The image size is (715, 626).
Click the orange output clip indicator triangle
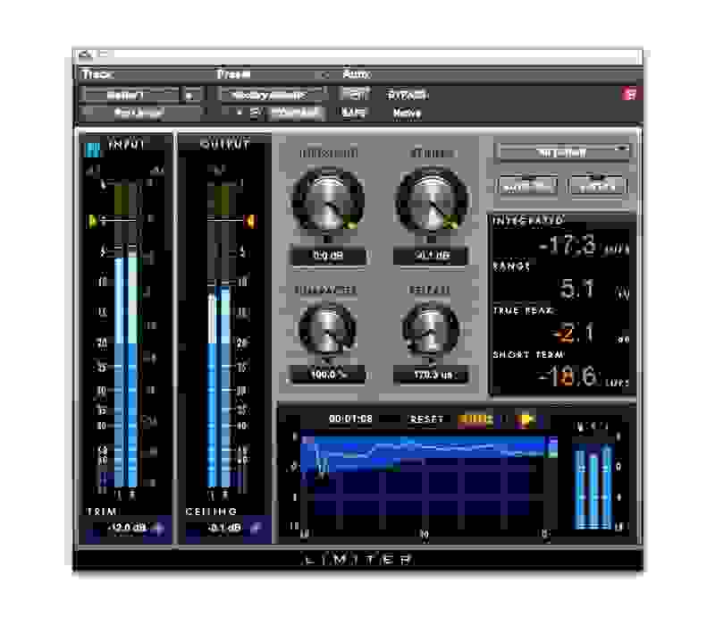coord(249,220)
